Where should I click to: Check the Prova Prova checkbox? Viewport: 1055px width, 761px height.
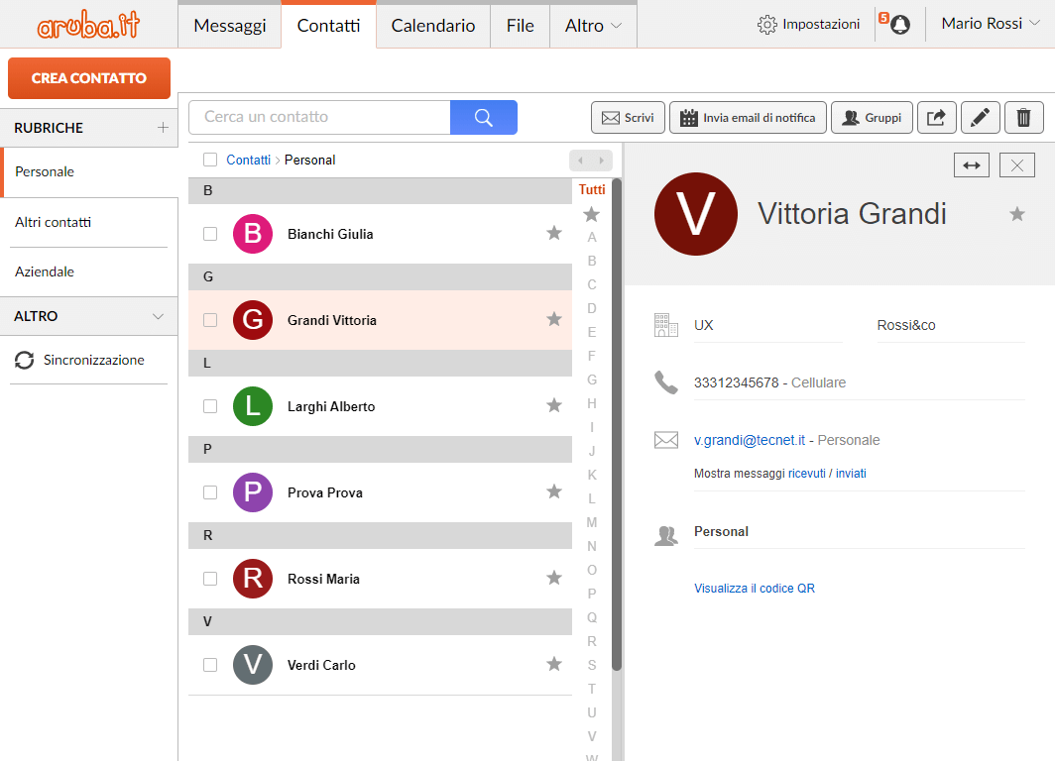[x=210, y=492]
